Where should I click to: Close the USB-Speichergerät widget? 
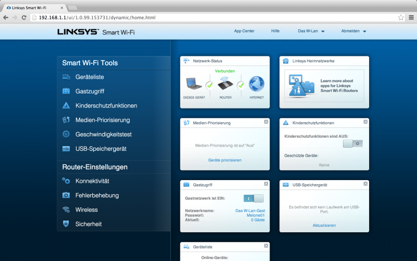tap(365, 184)
